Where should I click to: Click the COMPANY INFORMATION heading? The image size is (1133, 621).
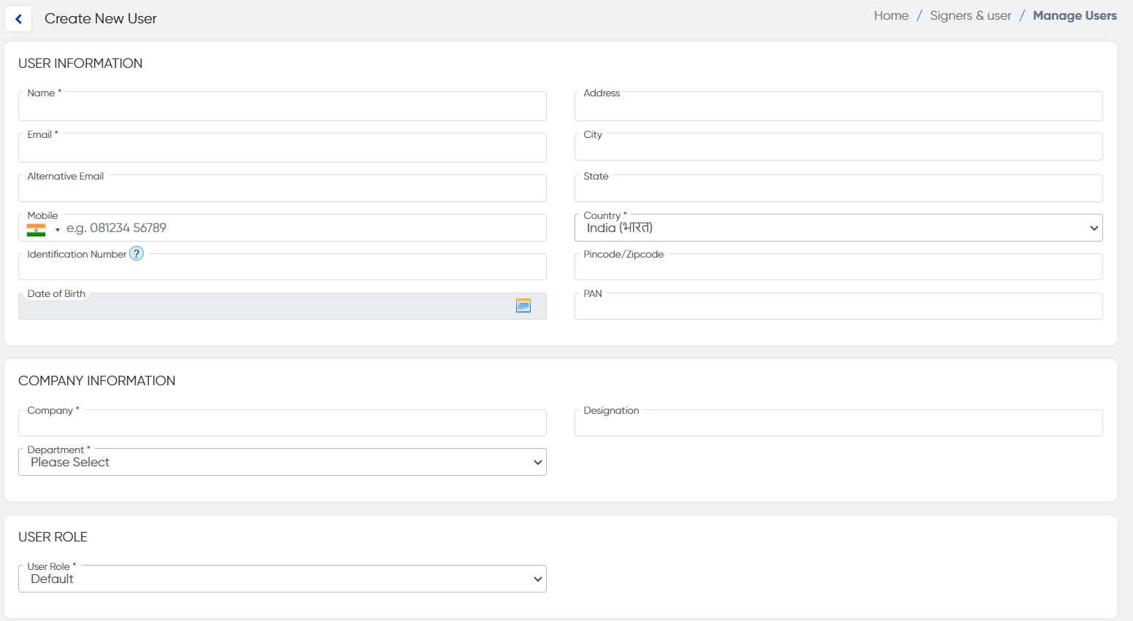pyautogui.click(x=96, y=381)
